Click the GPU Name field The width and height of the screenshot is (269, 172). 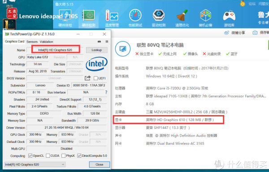(x=55, y=50)
